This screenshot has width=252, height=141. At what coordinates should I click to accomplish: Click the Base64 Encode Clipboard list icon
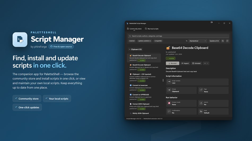[x=131, y=65]
